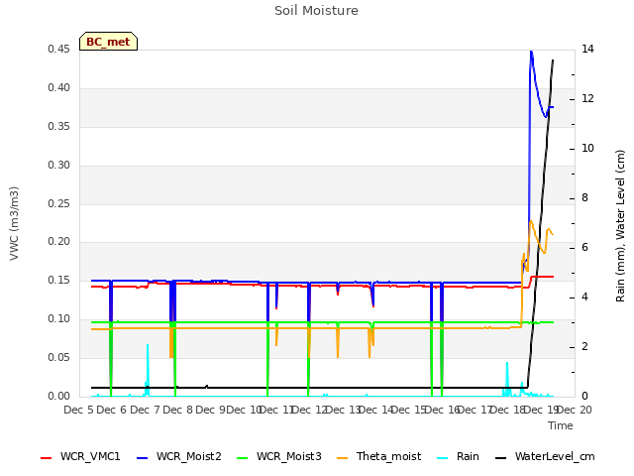The image size is (634, 476).
Task: Click the green WCR_Moist3 legend color marker
Action: 242,458
